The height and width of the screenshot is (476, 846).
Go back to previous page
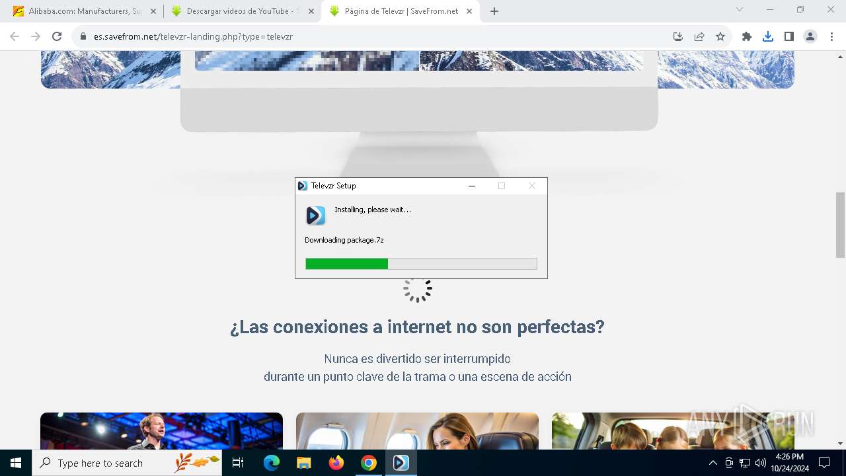point(15,36)
